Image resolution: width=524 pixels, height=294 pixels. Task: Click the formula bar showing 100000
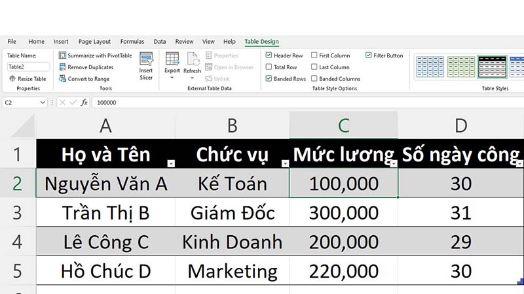coord(307,103)
